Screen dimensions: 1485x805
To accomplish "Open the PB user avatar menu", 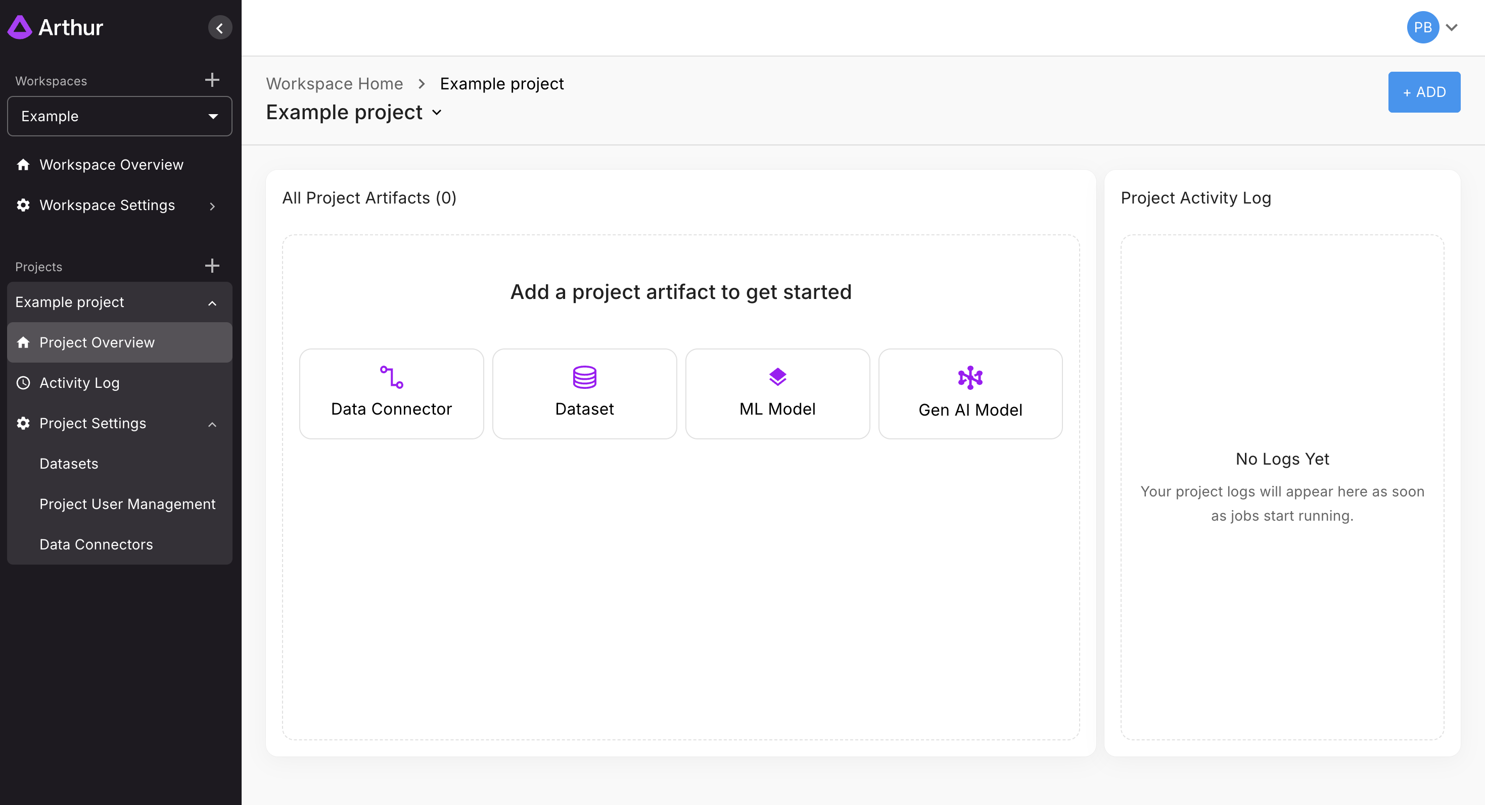I will [1422, 28].
